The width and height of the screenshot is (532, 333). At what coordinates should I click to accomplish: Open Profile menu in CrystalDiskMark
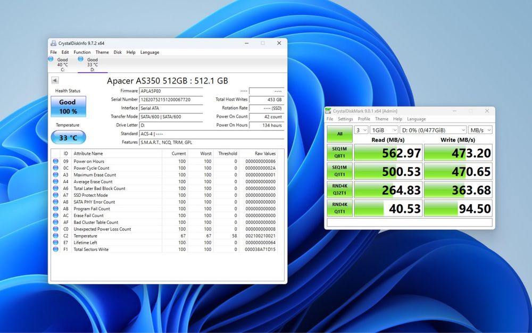(364, 119)
